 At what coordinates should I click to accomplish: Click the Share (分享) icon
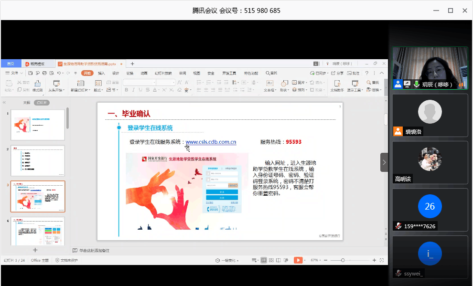337,73
